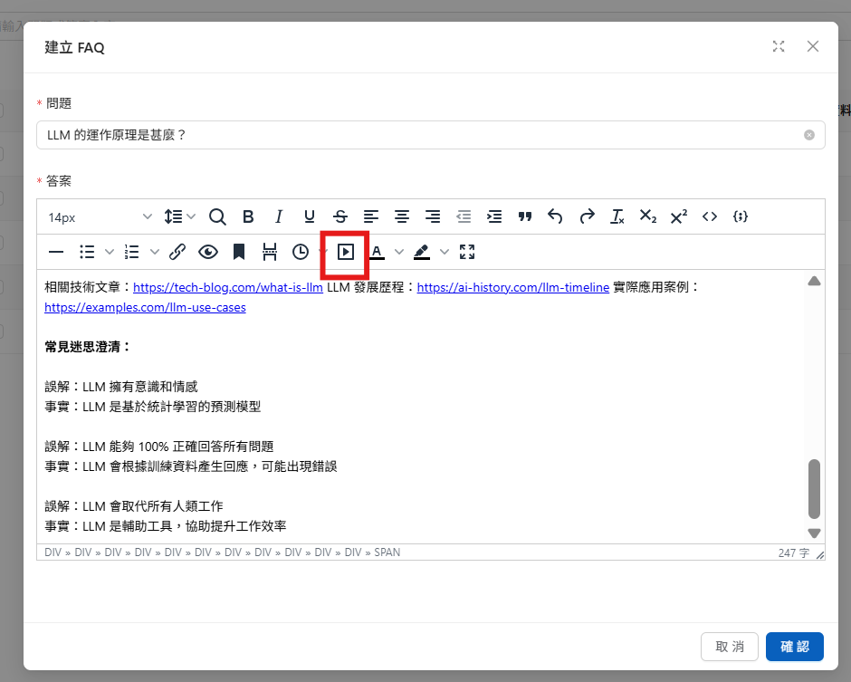Expand the line height dropdown
Image resolution: width=851 pixels, height=682 pixels.
(180, 216)
